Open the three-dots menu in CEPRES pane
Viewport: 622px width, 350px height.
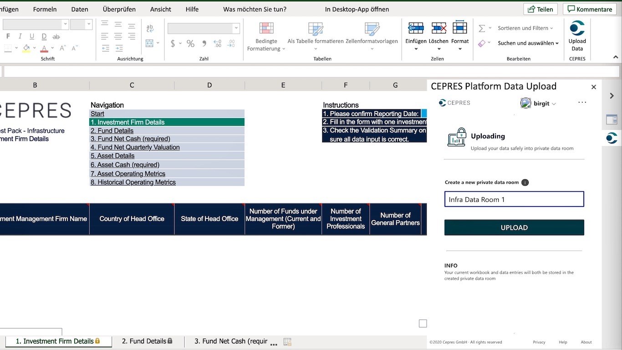click(582, 103)
